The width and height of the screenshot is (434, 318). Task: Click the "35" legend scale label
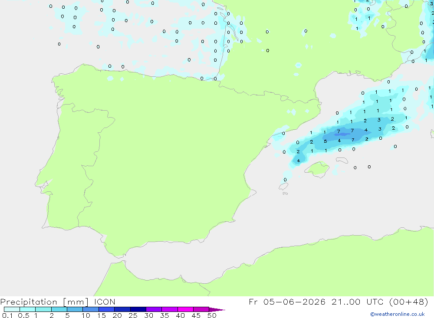click(164, 315)
